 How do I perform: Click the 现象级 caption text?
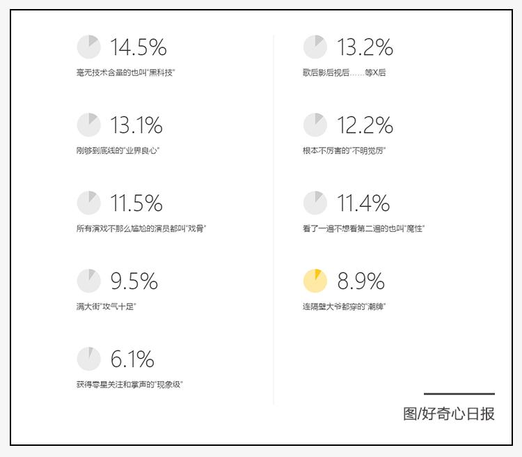tap(130, 385)
